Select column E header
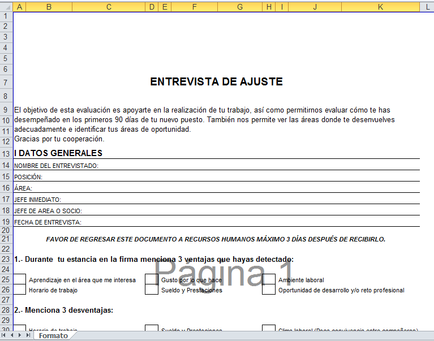Image resolution: width=434 pixels, height=341 pixels. (x=165, y=7)
